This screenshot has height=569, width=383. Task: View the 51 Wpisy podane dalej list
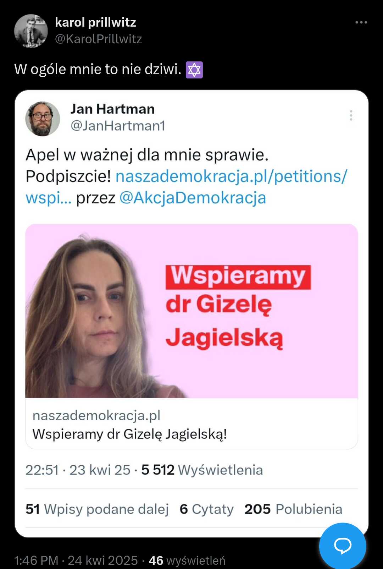point(97,509)
